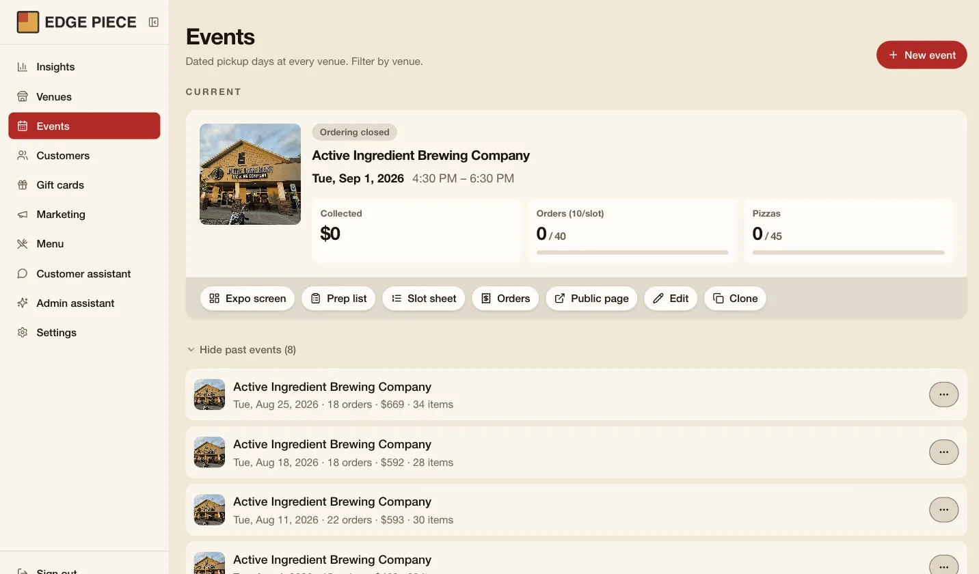Image resolution: width=979 pixels, height=574 pixels.
Task: Click the Edit pencil icon
Action: (658, 298)
